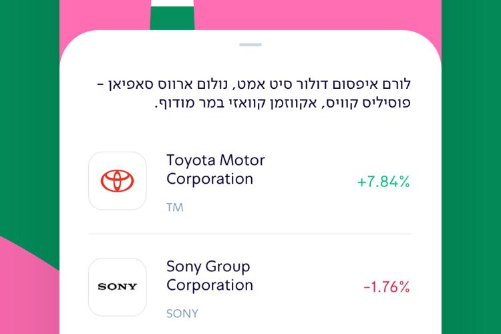Click the gray drag handle on the sheet
This screenshot has height=334, width=501.
(x=251, y=45)
